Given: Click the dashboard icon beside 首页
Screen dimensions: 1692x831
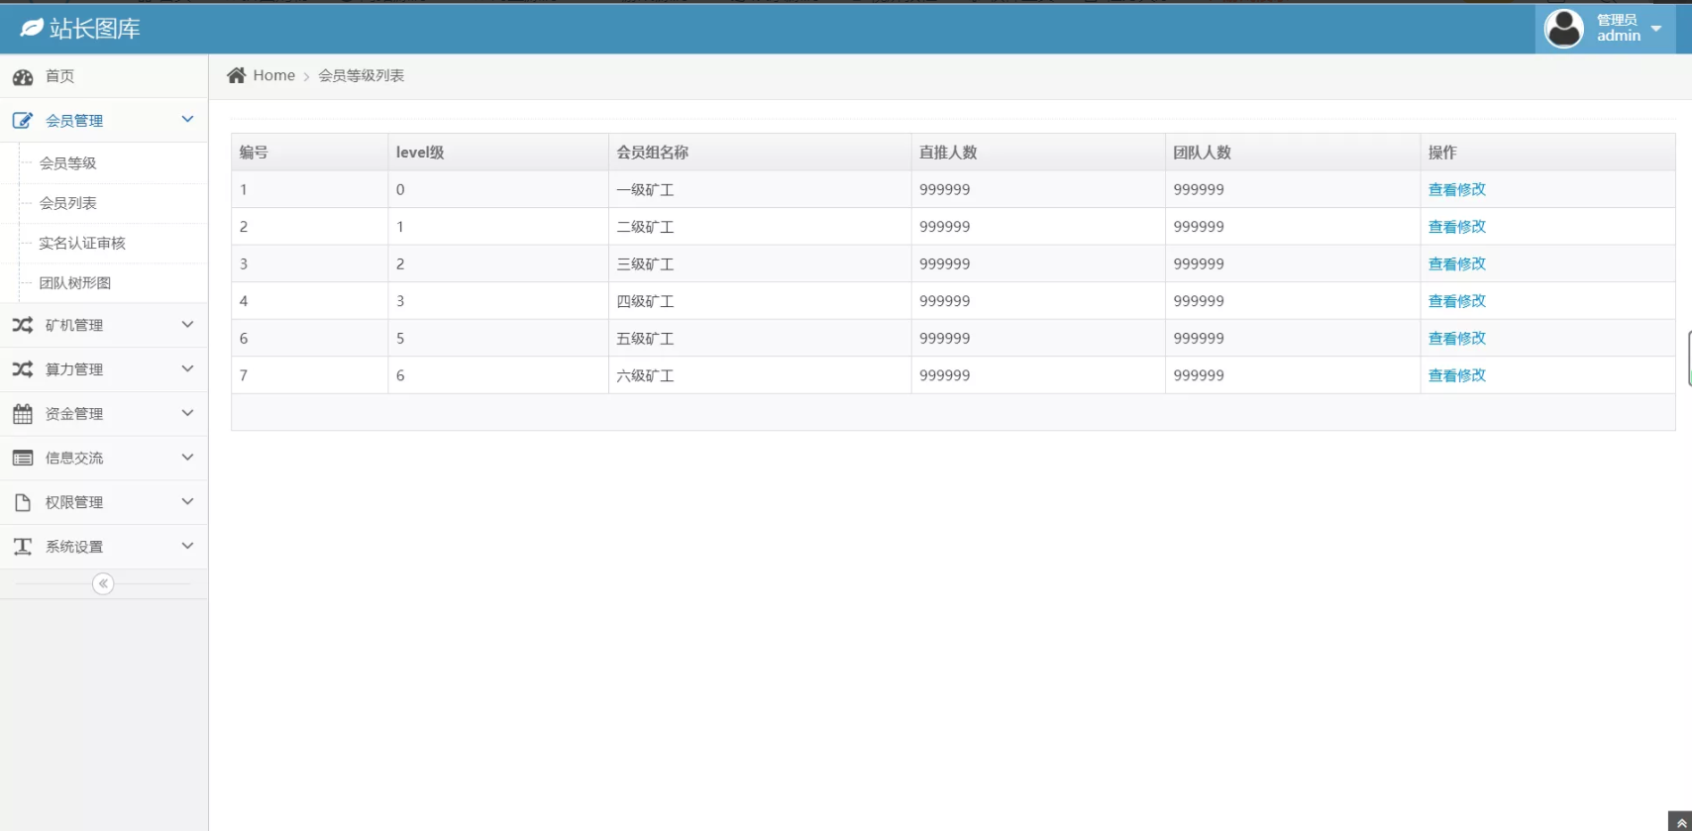Looking at the screenshot, I should click(23, 76).
